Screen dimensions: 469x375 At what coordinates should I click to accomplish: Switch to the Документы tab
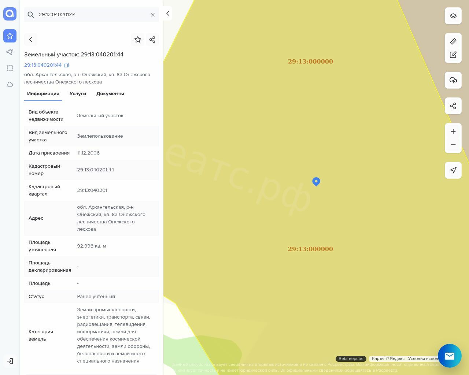click(110, 94)
